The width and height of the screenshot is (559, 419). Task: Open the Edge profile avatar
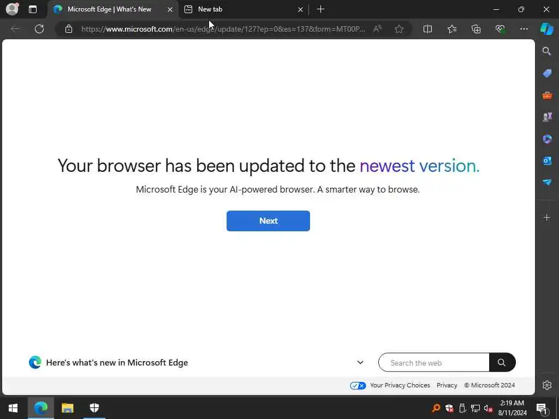(x=13, y=9)
